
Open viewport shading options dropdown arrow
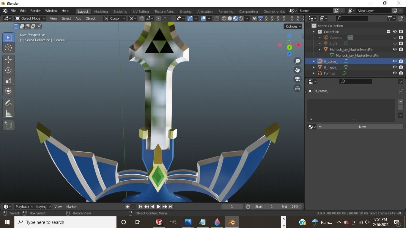click(247, 18)
